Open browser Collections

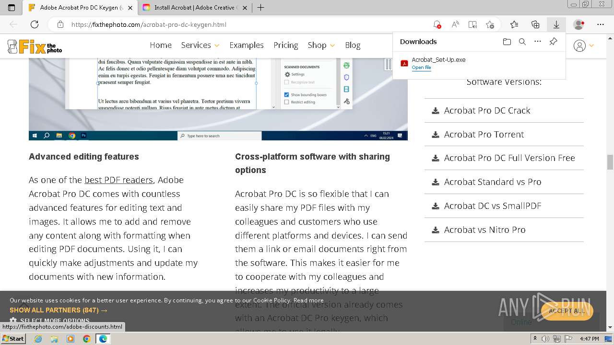point(535,24)
